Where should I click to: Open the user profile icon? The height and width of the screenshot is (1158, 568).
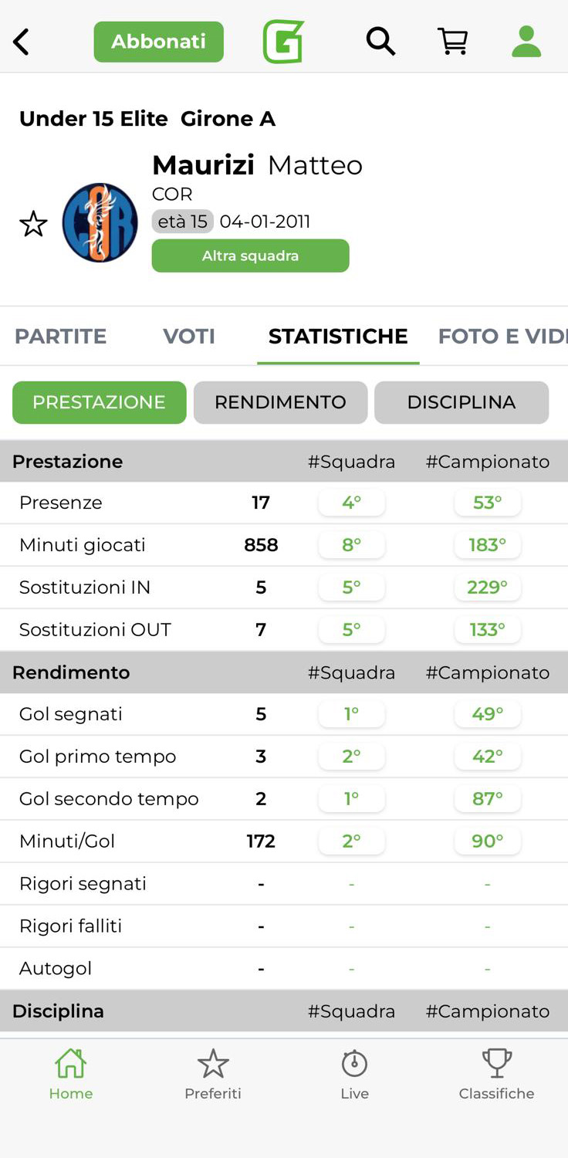click(x=526, y=42)
